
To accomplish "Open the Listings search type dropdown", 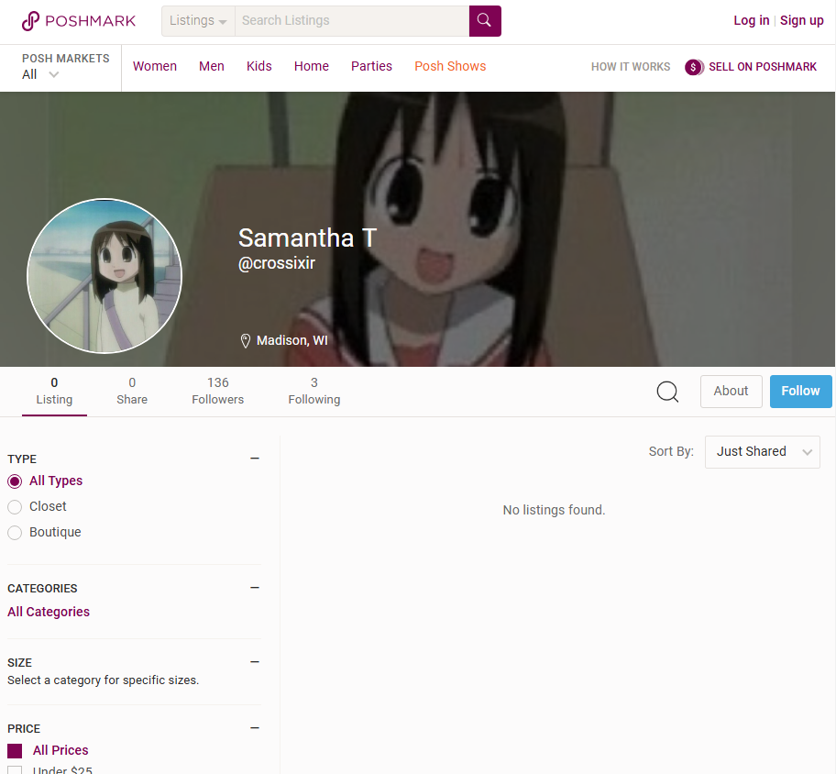I will [x=198, y=21].
